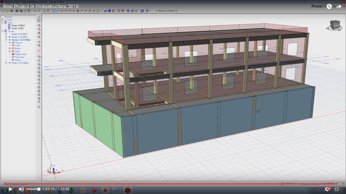Expand Storey: 0 (+0.00m) node
Viewport: 346px width, 194px height.
pyautogui.click(x=6, y=34)
